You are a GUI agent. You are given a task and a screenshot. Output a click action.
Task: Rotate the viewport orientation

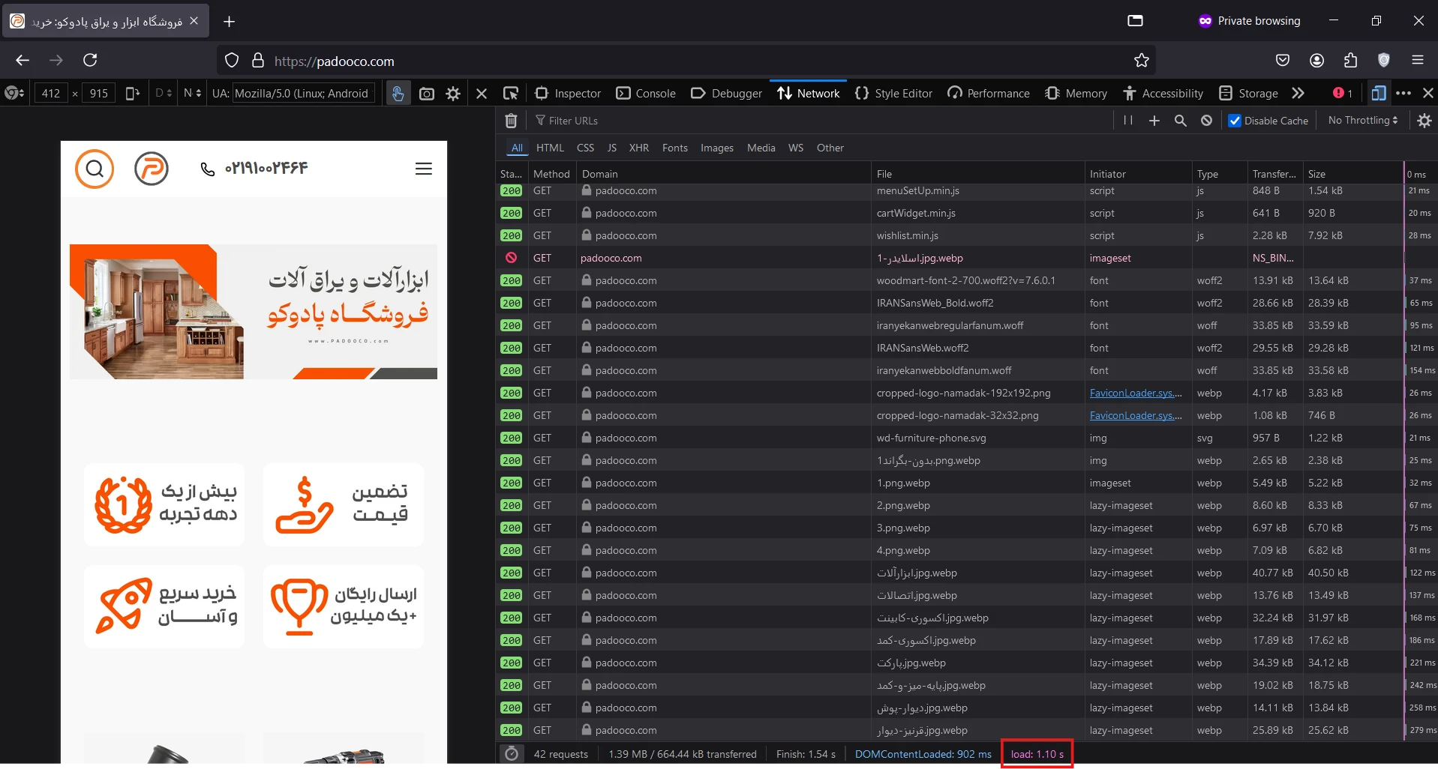pos(133,94)
